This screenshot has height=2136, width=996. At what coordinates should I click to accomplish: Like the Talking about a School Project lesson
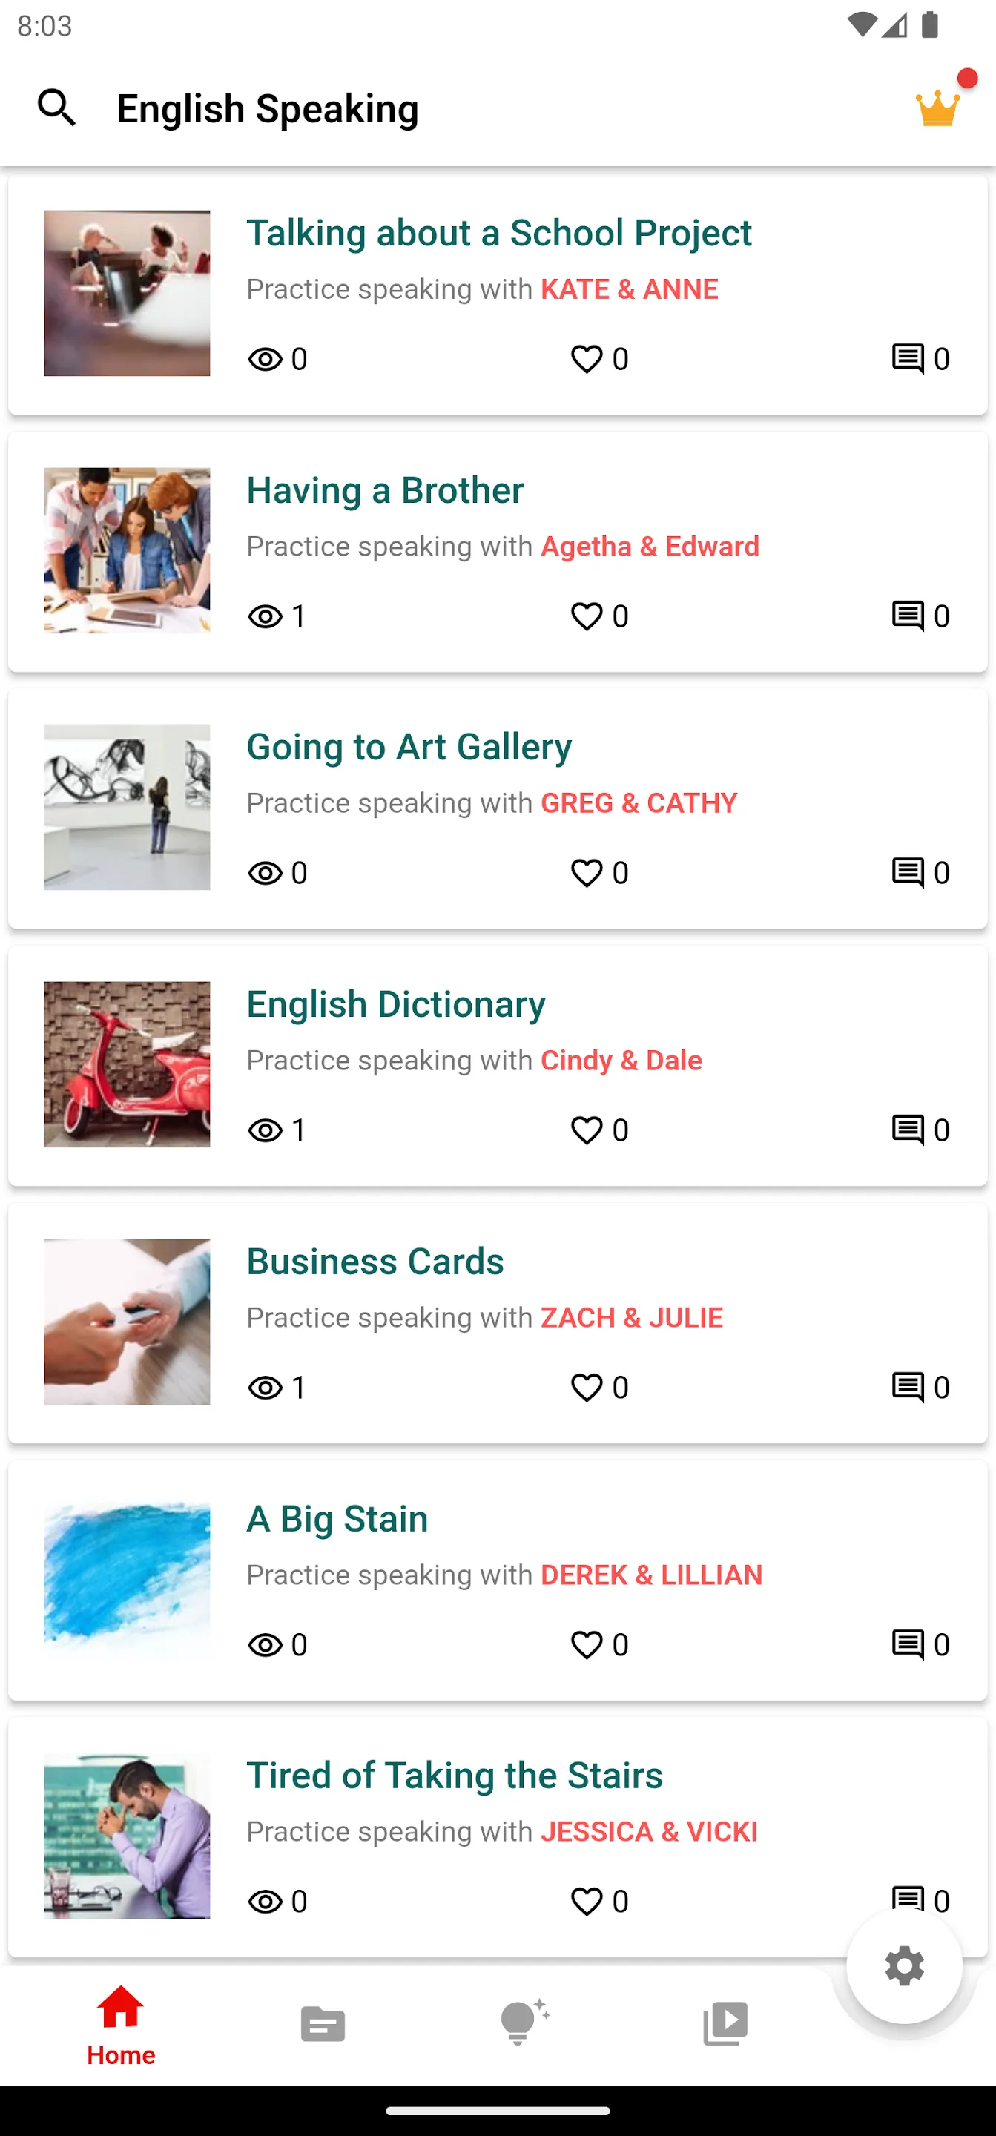click(x=587, y=359)
